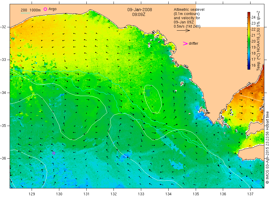Click the color bar label '24'
Screen dimensions: 271x198
253,17
